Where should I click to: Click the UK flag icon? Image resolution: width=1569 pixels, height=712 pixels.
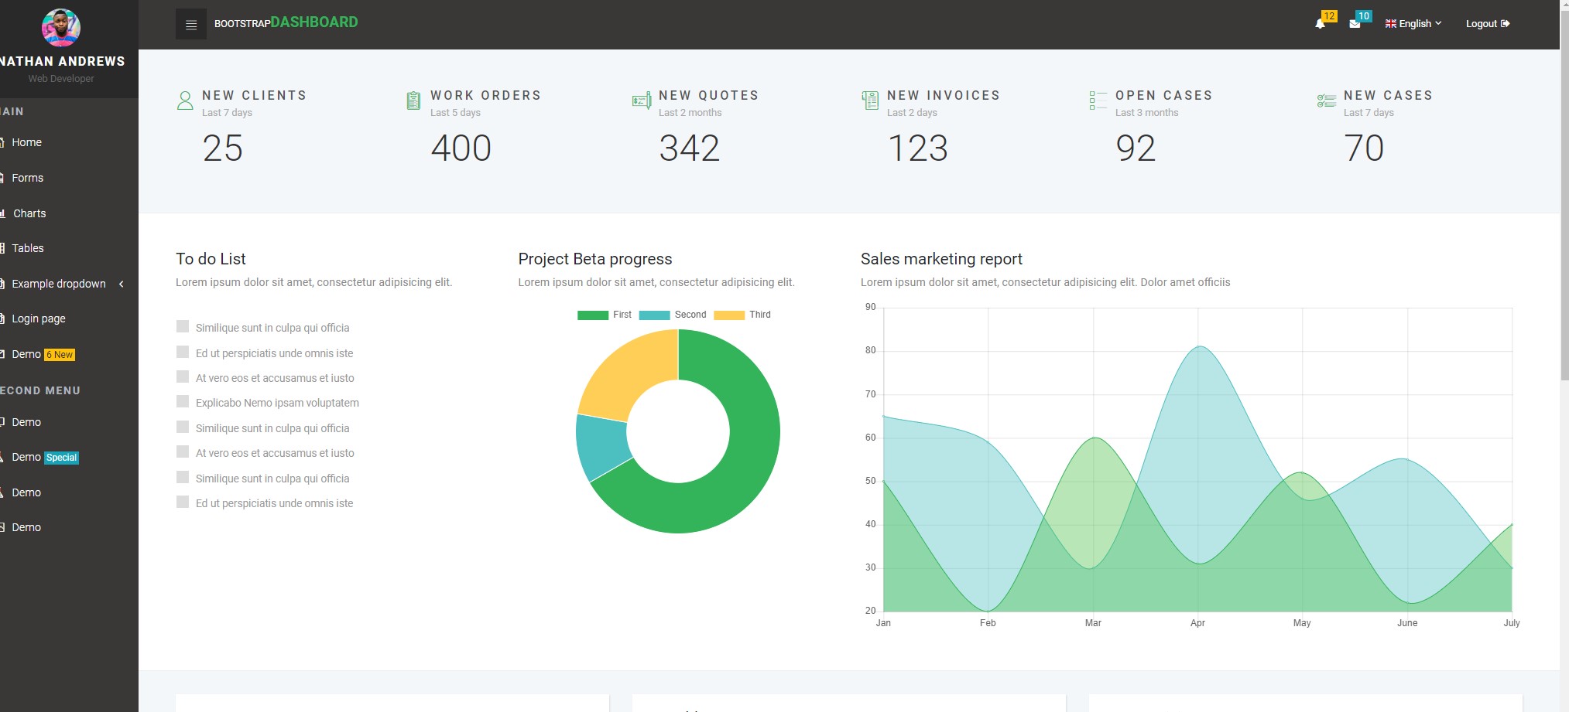pyautogui.click(x=1390, y=24)
